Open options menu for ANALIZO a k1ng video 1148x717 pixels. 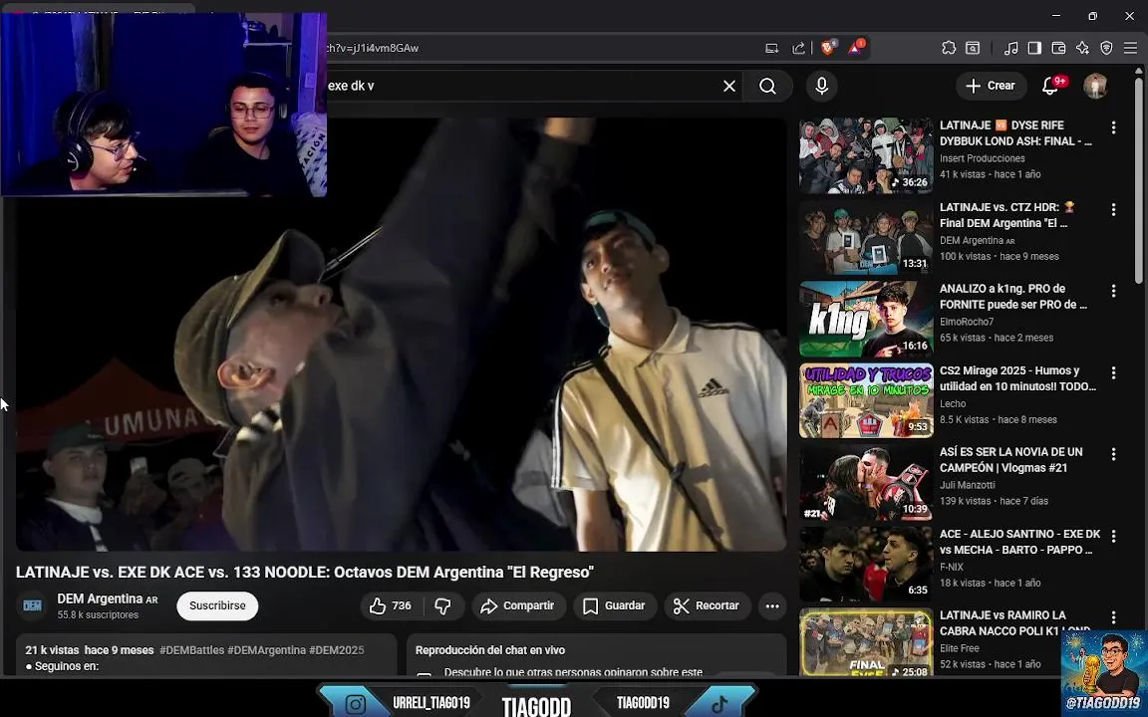point(1113,291)
